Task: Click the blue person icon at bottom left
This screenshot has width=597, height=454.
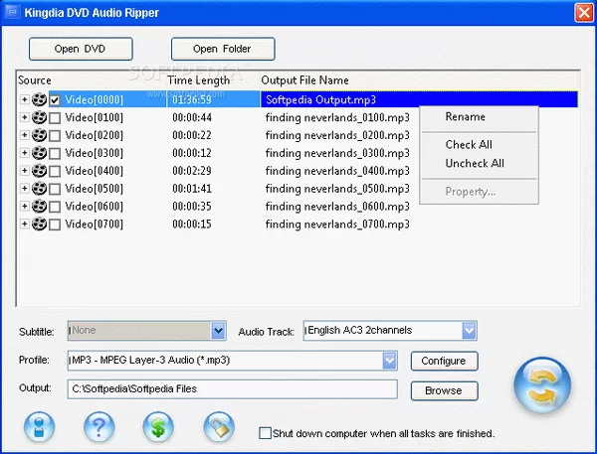Action: 39,427
